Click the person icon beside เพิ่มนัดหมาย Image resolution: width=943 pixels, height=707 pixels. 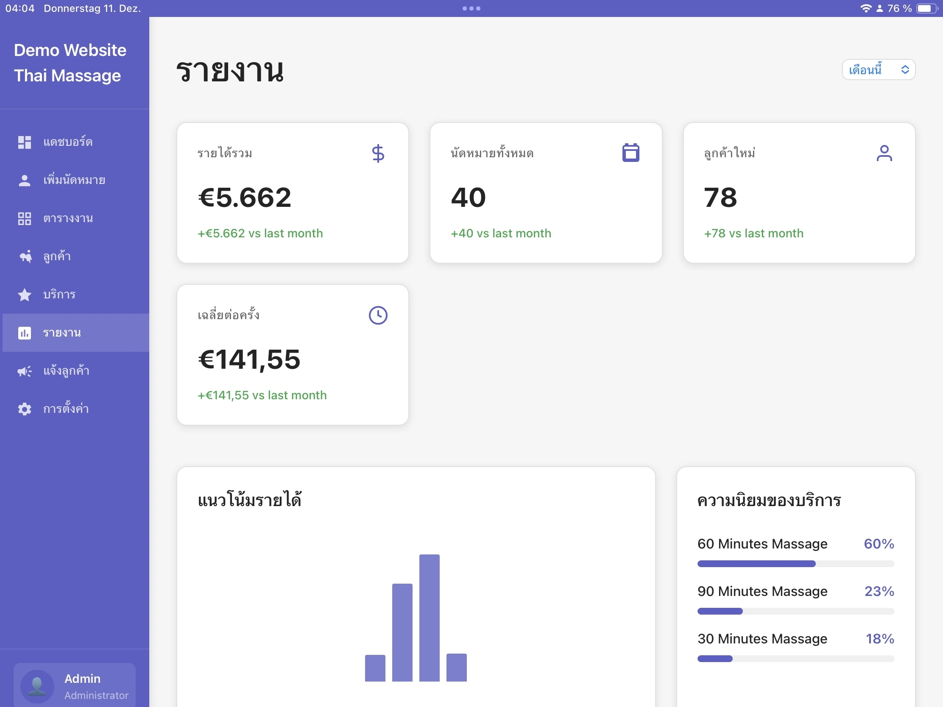coord(24,180)
